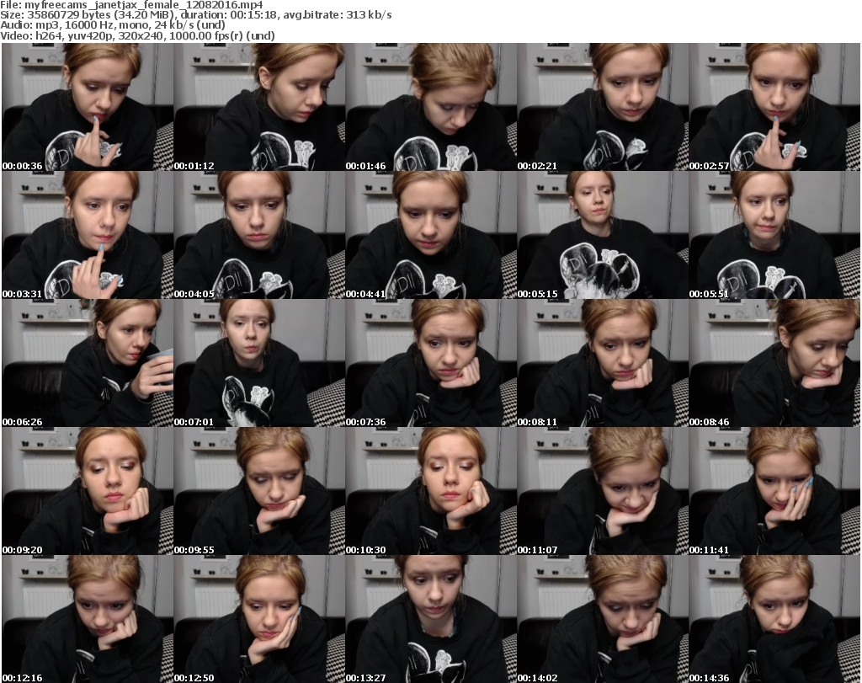The height and width of the screenshot is (683, 862).
Task: Pick the frame stamped 00:07:36
Action: coord(431,364)
